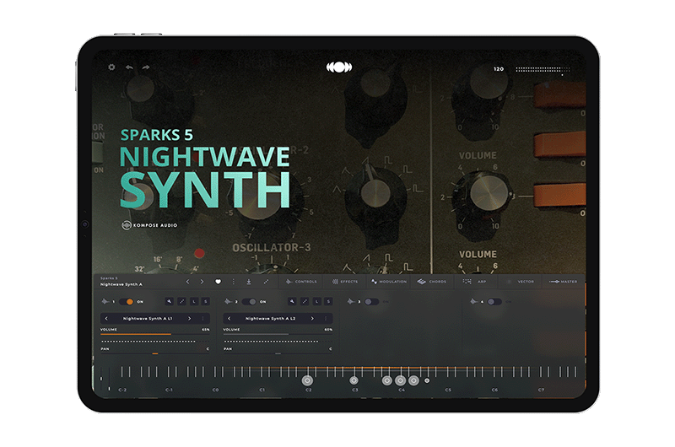Click layer 1 L lock button
The width and height of the screenshot is (675, 447).
[193, 301]
